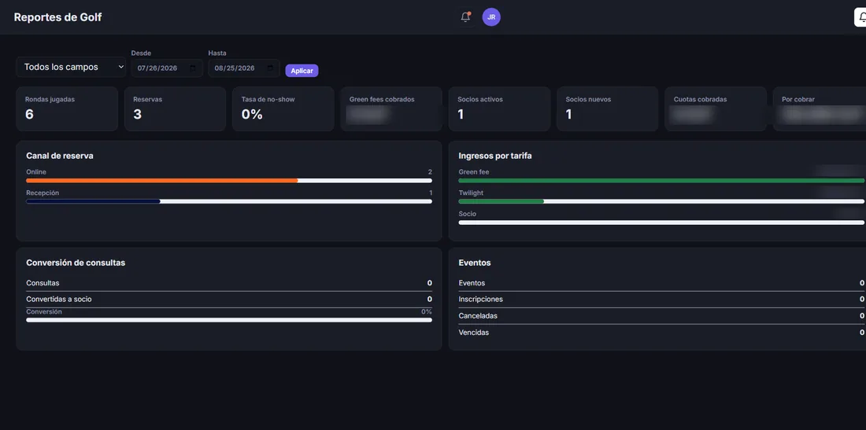This screenshot has width=866, height=430.
Task: Click the Eventos row label in the list
Action: [x=472, y=283]
